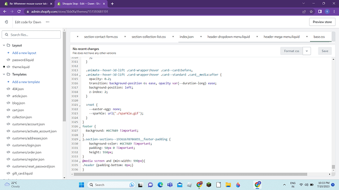Image resolution: width=339 pixels, height=190 pixels.
Task: Click the Save button
Action: (x=325, y=51)
